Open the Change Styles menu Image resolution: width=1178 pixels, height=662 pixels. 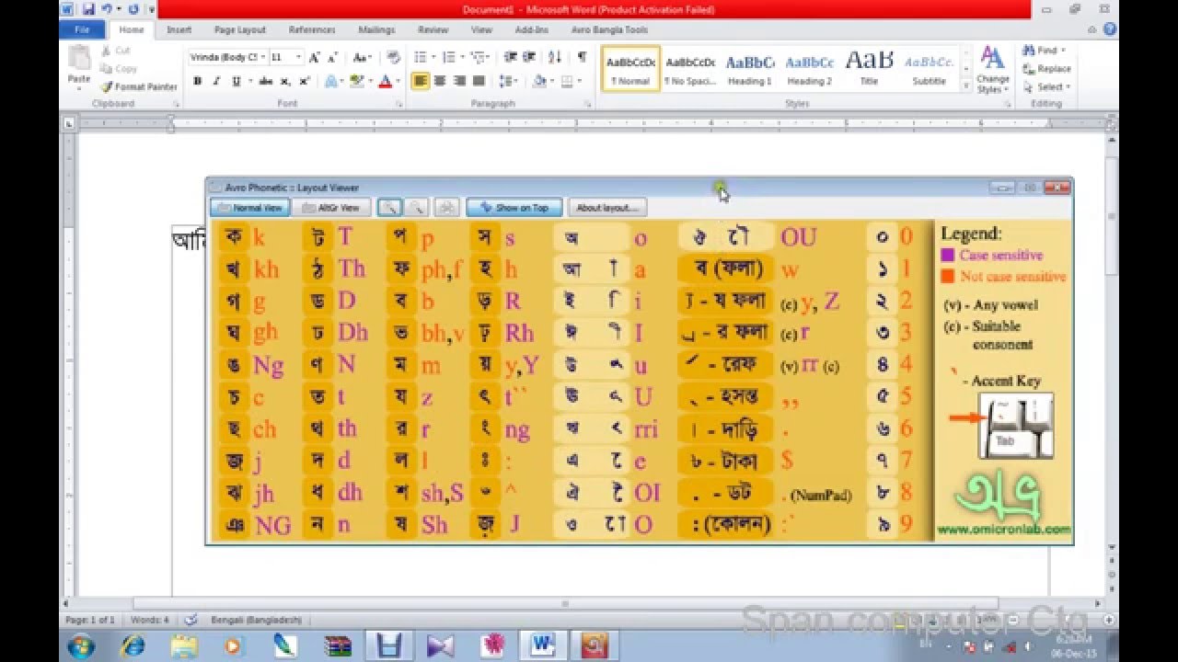click(992, 70)
